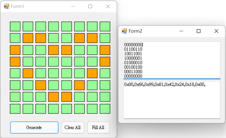Click the Form1 window icon
Viewport: 226px width, 138px height.
6,6
